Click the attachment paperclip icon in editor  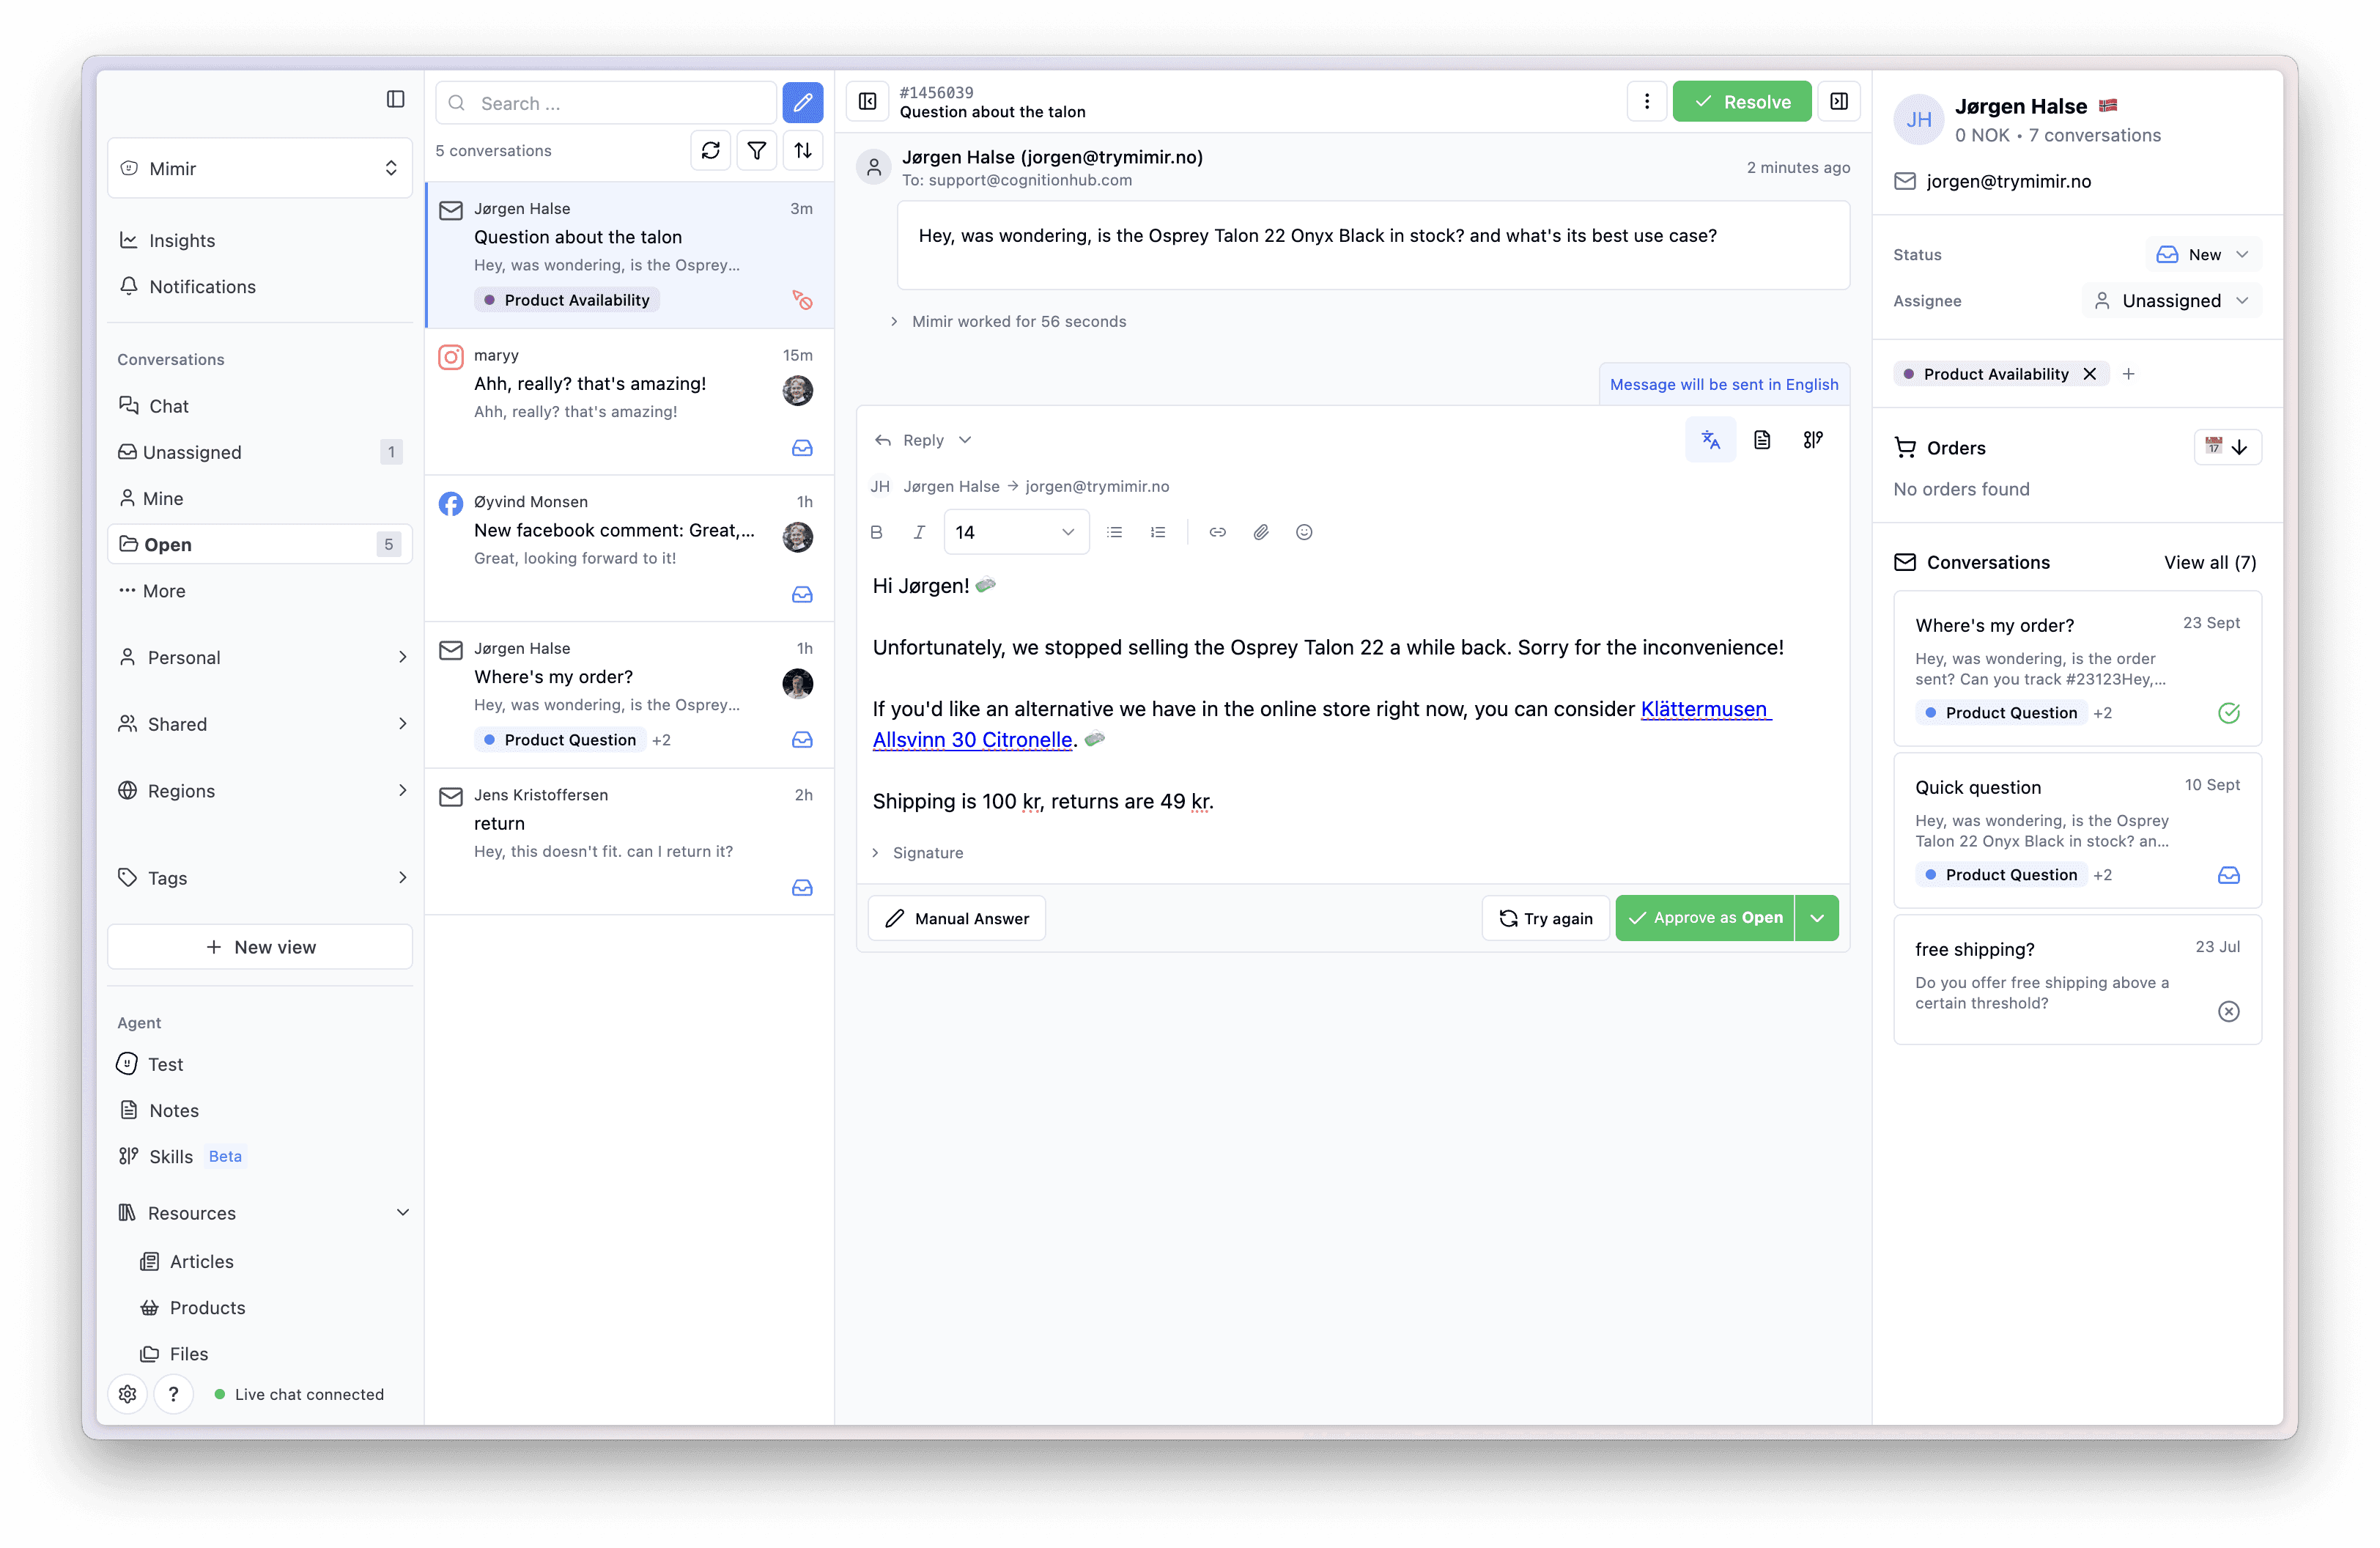click(x=1260, y=532)
